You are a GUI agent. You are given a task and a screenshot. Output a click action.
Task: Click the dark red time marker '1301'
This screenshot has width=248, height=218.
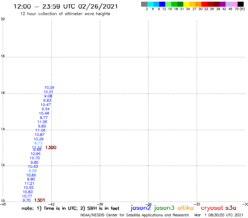point(40,200)
